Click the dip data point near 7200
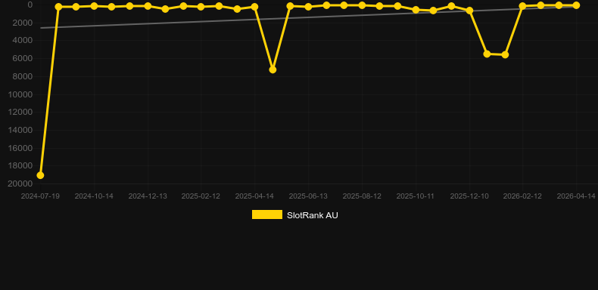598x290 pixels. pos(273,69)
